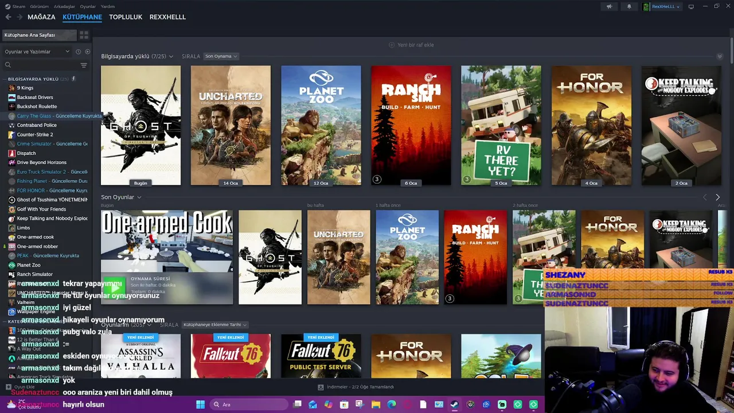
Task: Click the Windows taskbar search box
Action: pos(249,404)
